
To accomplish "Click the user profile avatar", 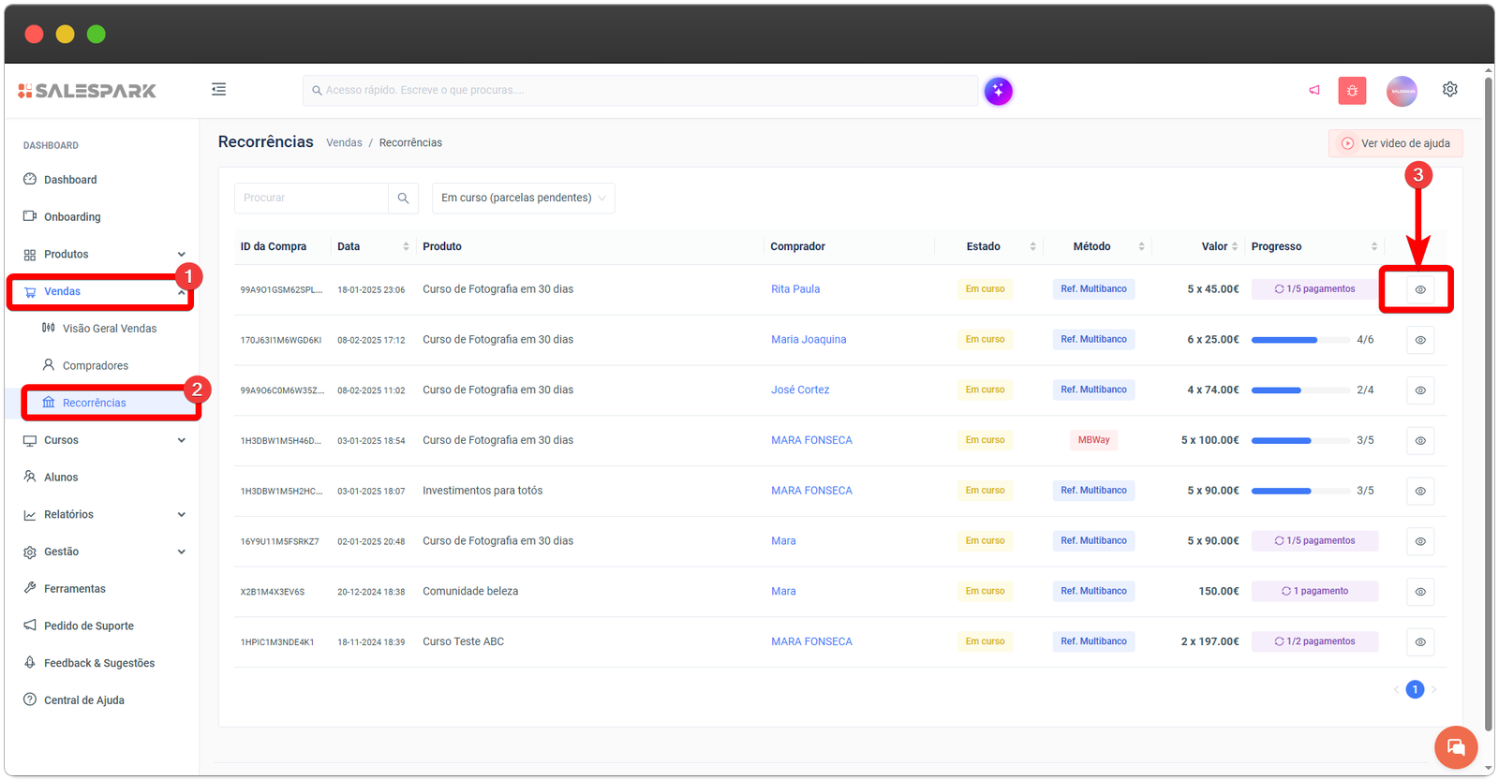I will tap(1402, 91).
